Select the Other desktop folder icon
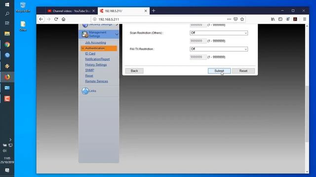The width and height of the screenshot is (316, 177). tap(23, 26)
